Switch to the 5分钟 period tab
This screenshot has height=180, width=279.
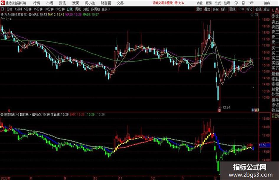pyautogui.click(x=27, y=9)
